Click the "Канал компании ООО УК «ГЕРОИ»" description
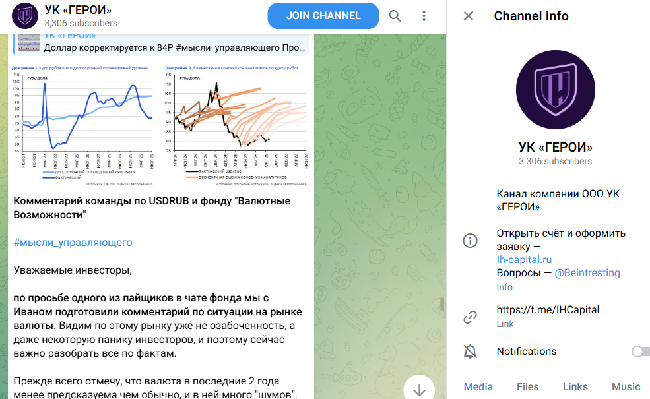 click(558, 200)
